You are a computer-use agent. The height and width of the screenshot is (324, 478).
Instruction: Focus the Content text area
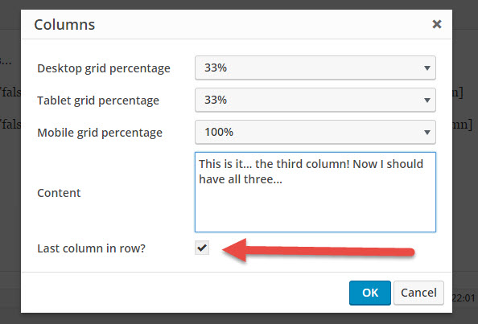click(x=315, y=192)
